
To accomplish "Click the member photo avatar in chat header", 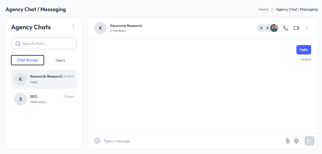I will click(274, 28).
